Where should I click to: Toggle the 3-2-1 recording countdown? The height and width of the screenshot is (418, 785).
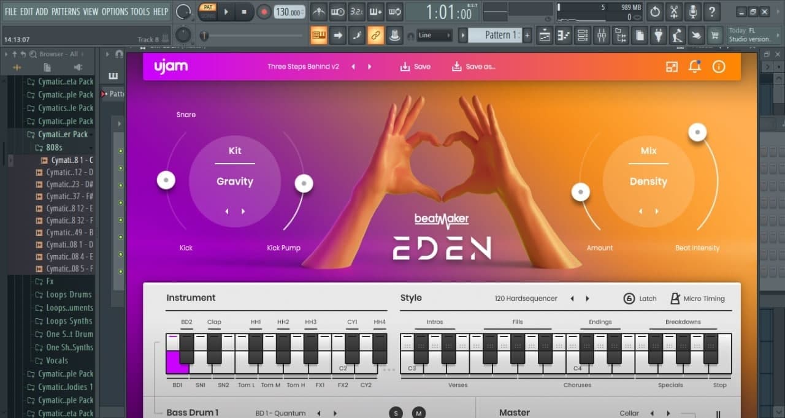(x=357, y=11)
